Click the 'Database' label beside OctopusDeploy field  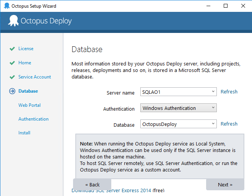124,125
